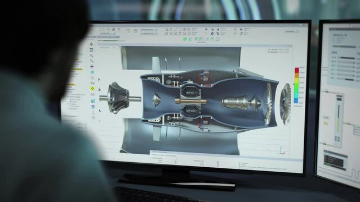Image resolution: width=360 pixels, height=202 pixels.
Task: Click the zoom magnifier in the top toolbar
Action: 167,30
